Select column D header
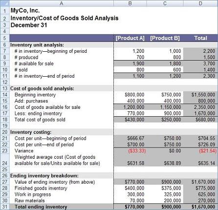The height and width of the screenshot is (210, 218). point(200,3)
